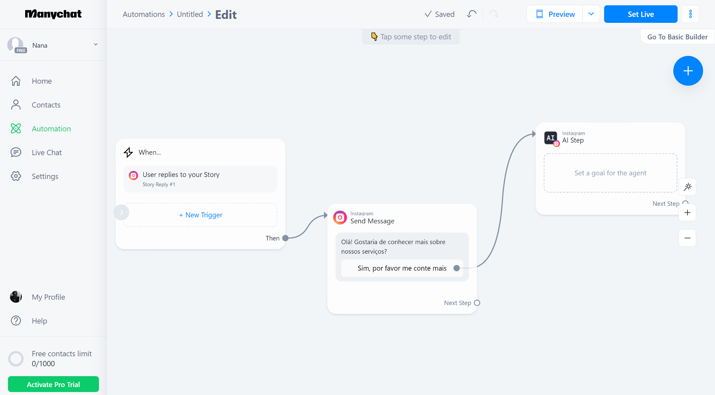Click the zoom out minus button
715x395 pixels.
688,238
